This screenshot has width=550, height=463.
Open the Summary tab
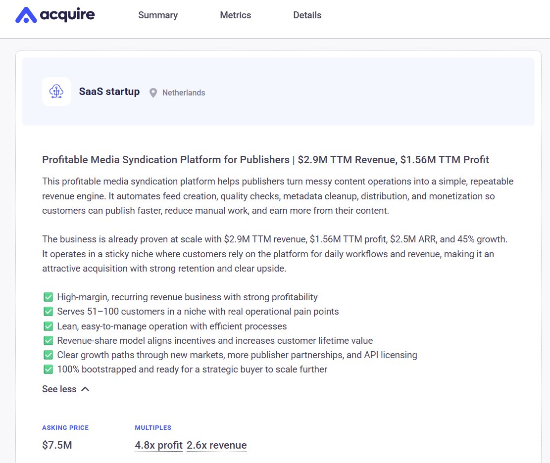coord(158,15)
